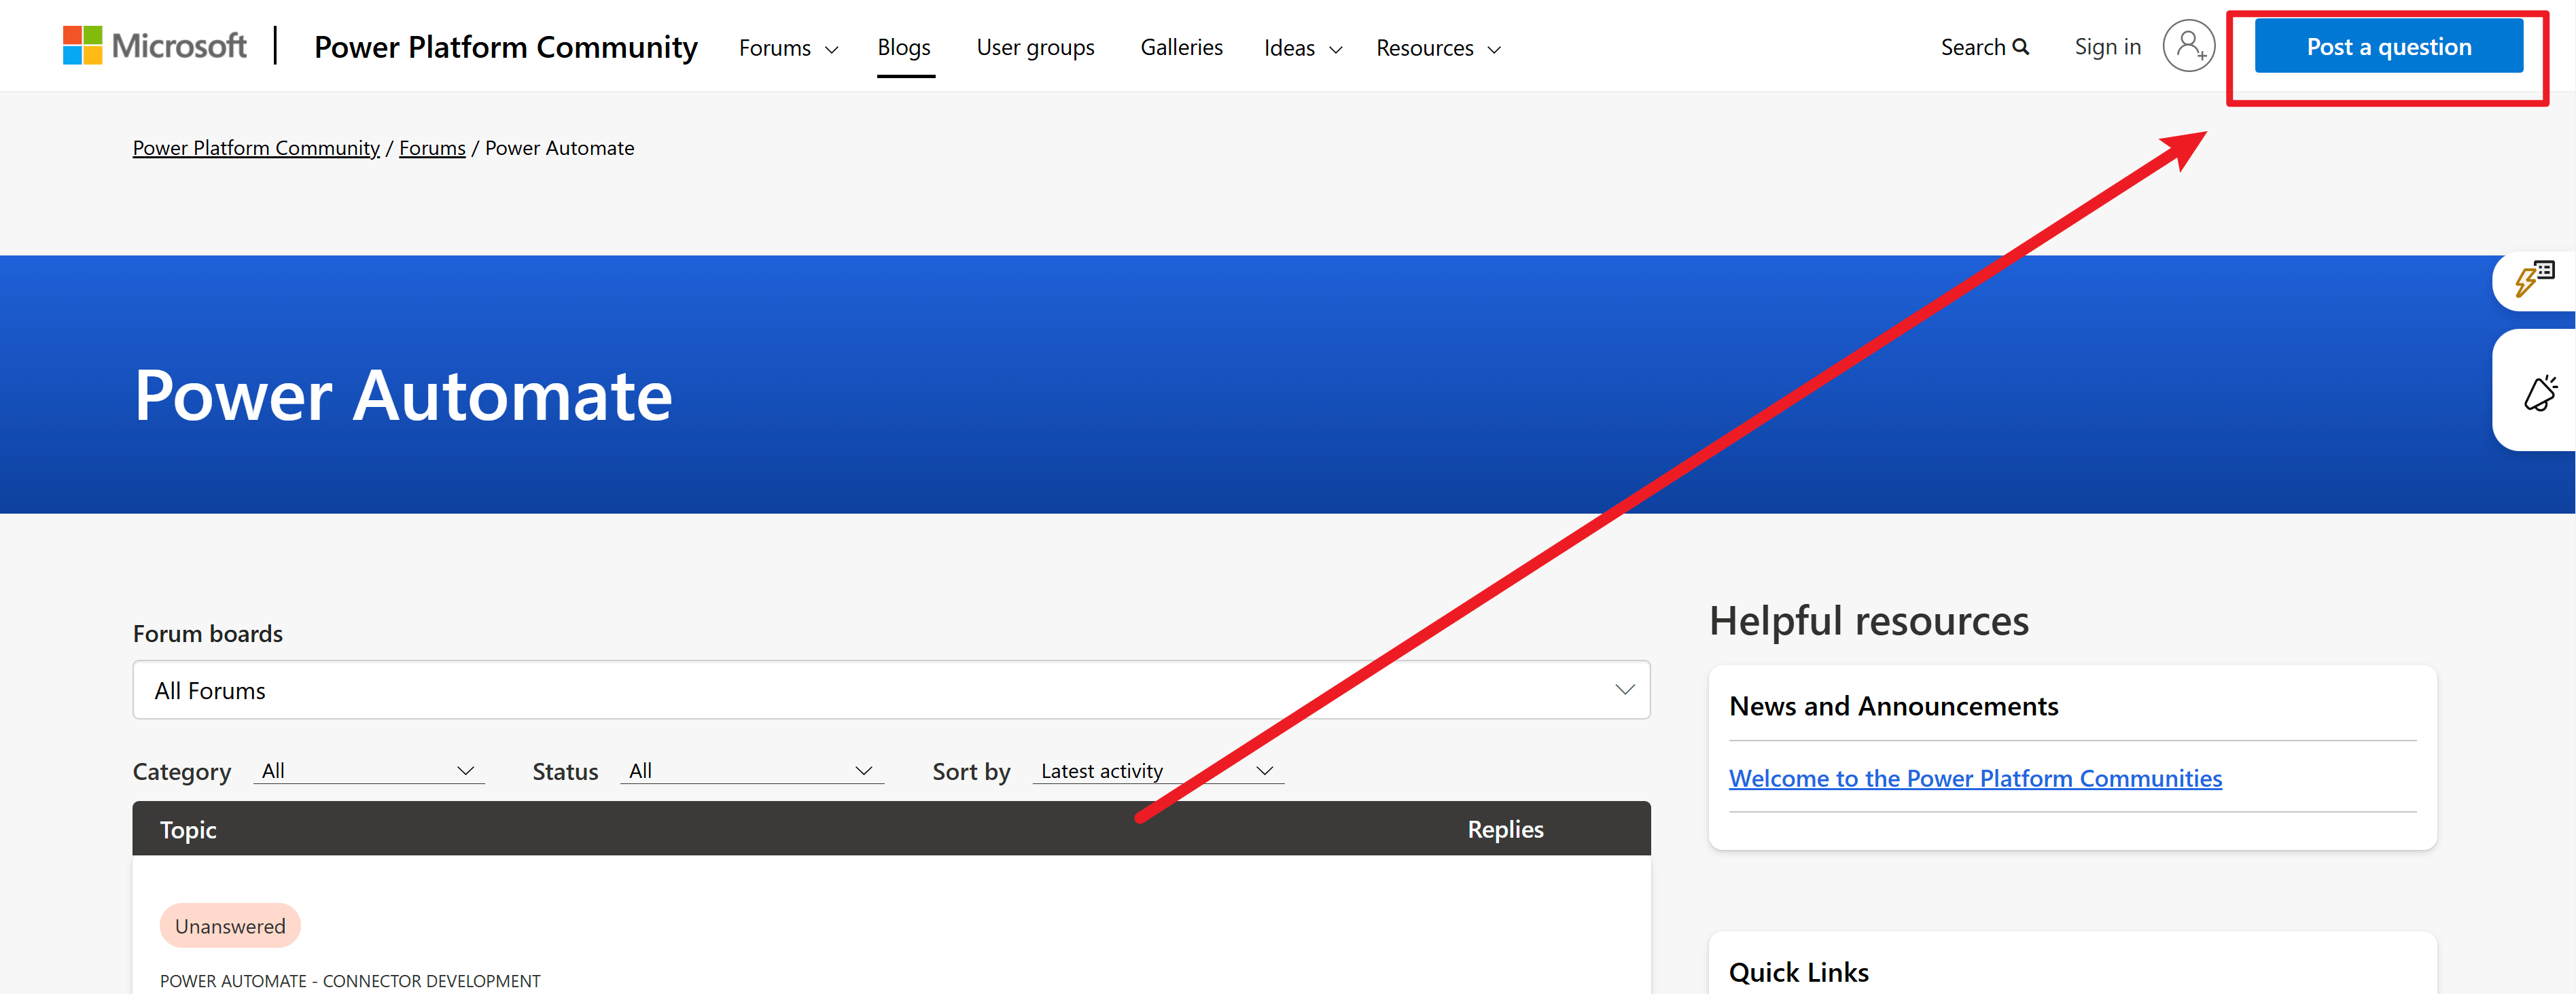Screen dimensions: 2576x994
Task: Go to the Blogs tab
Action: point(903,47)
